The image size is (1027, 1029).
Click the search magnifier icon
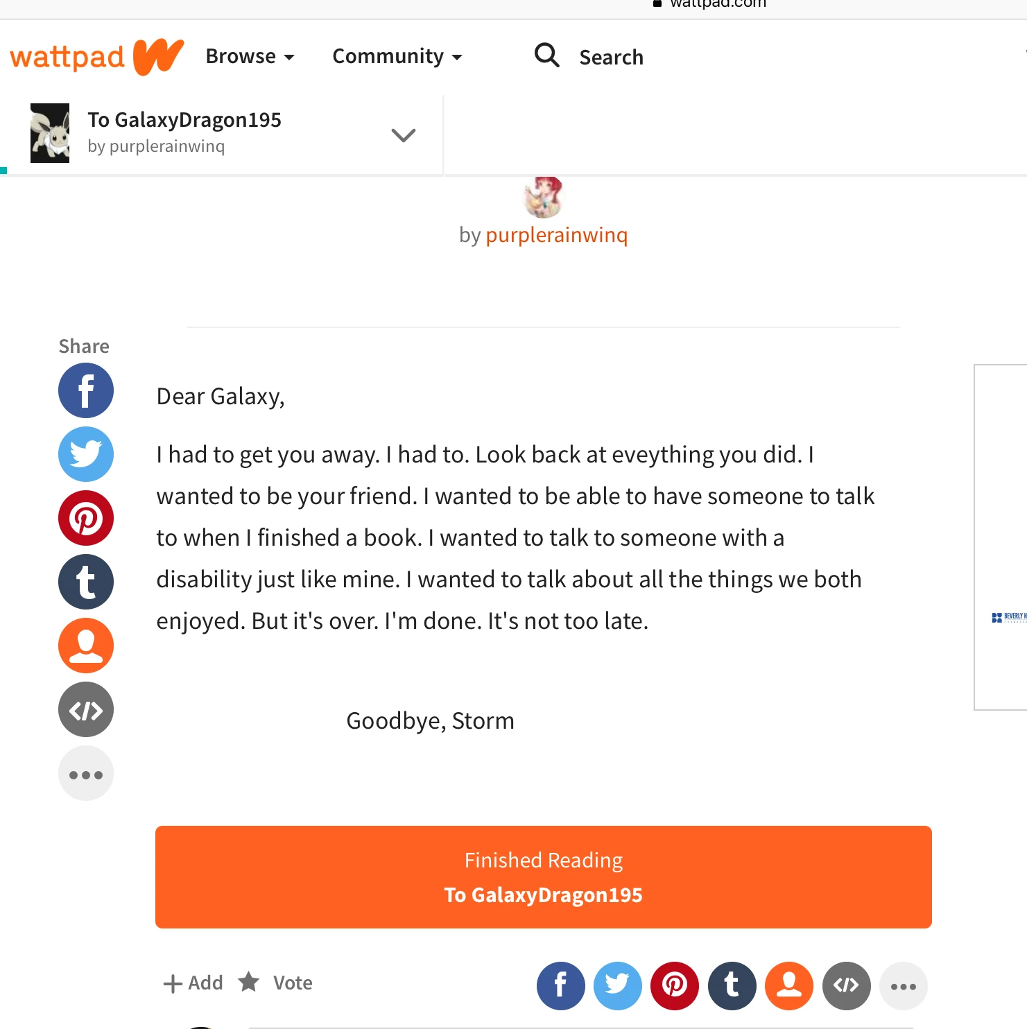(546, 55)
